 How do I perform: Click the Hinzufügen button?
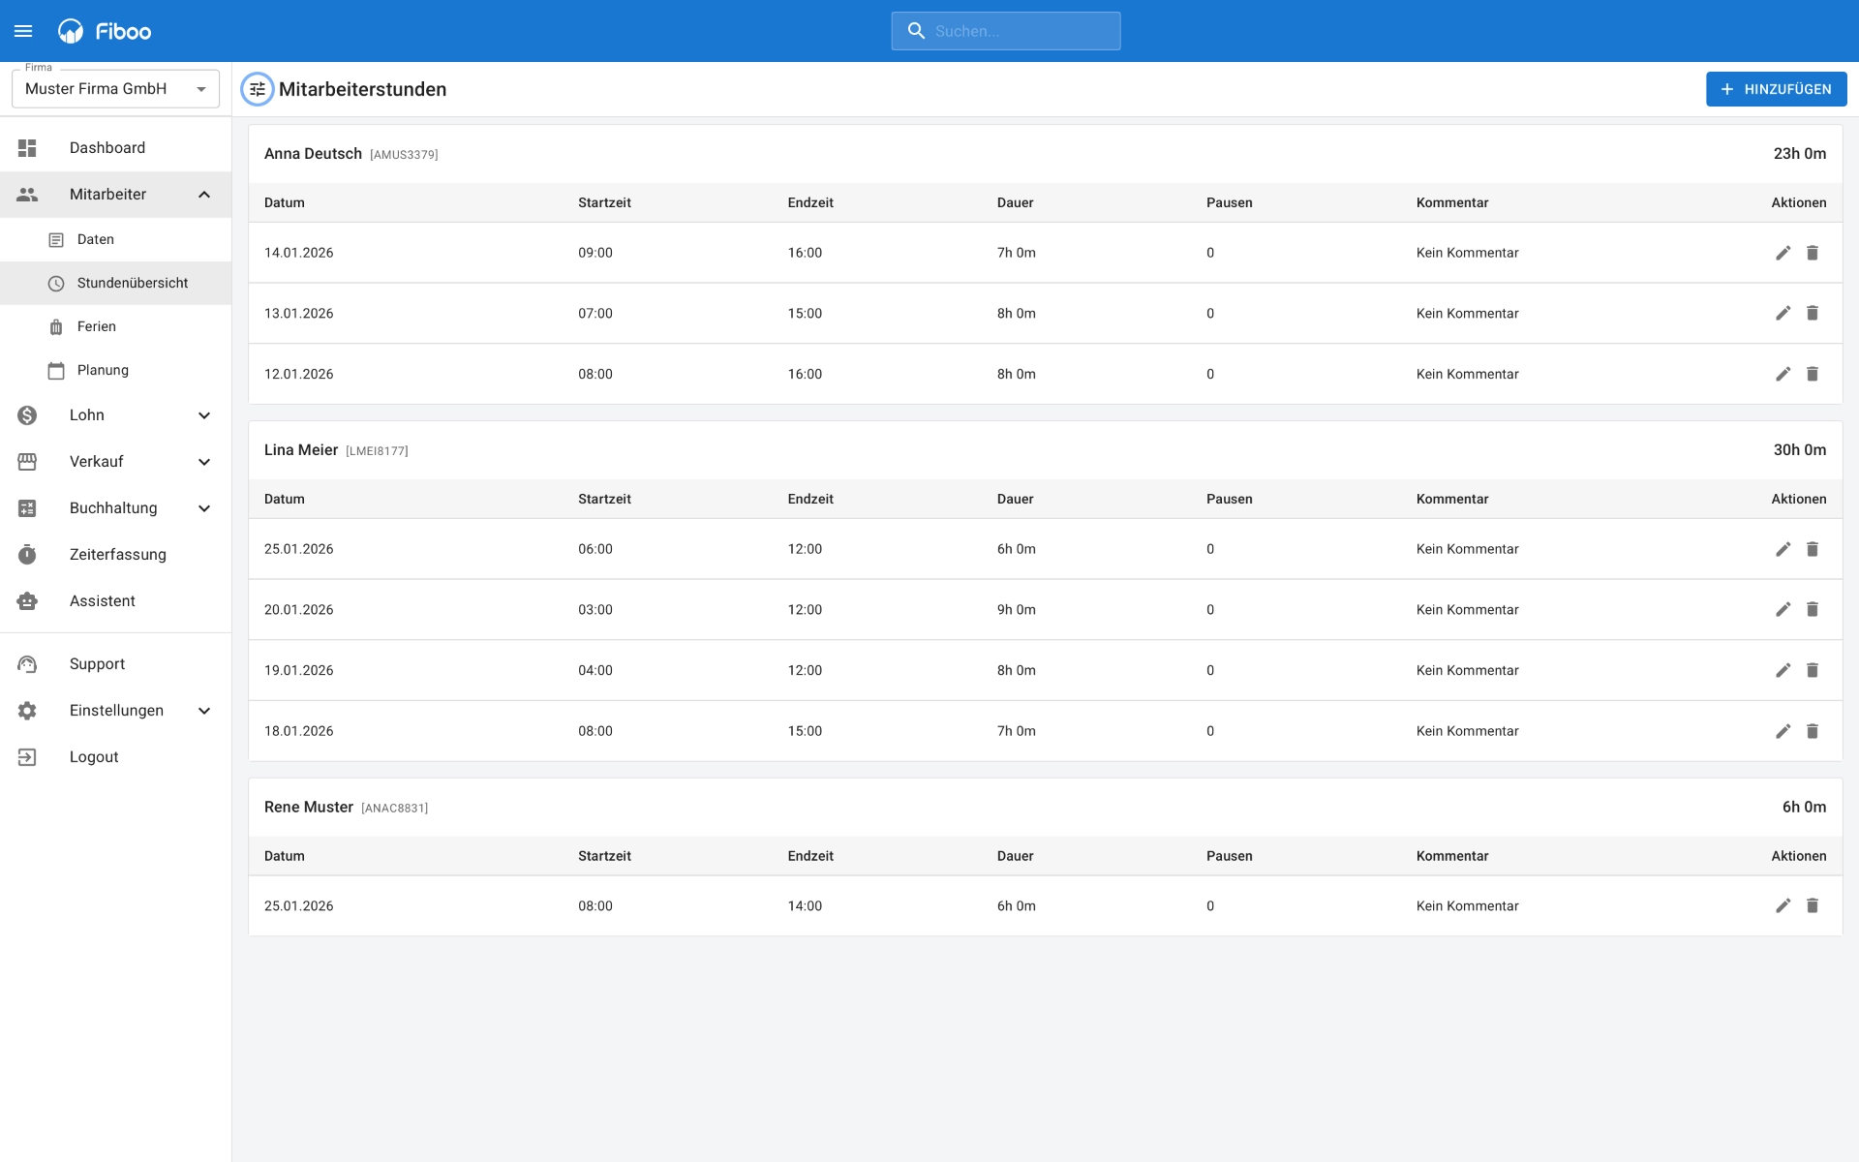pos(1775,89)
